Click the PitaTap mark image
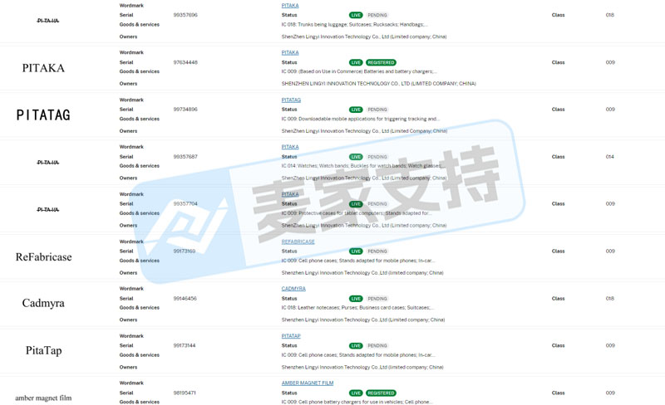The image size is (665, 405). pos(44,351)
